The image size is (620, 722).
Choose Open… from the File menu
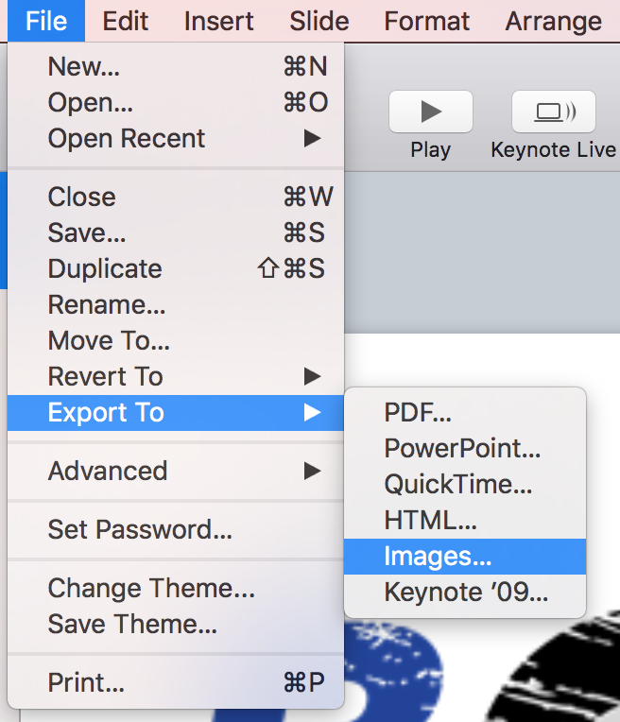[x=176, y=102]
